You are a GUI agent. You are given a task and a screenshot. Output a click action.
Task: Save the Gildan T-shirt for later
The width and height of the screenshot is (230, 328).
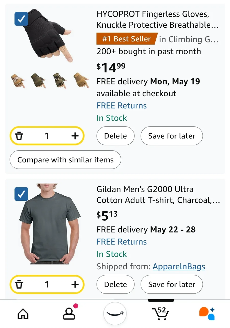click(x=172, y=284)
